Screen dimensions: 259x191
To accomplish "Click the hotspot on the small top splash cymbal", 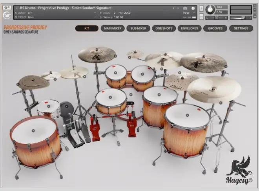I will coord(129,57).
